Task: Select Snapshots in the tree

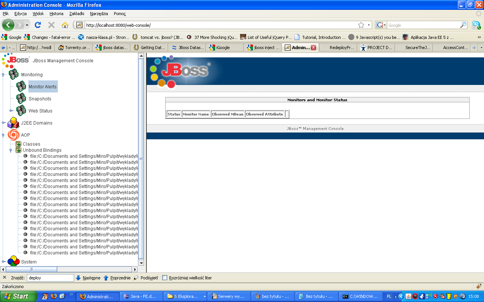Action: [40, 99]
